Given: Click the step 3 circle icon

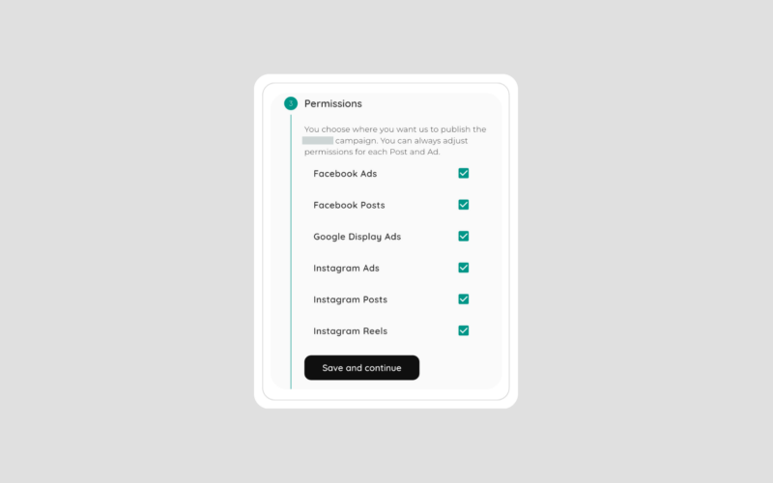Looking at the screenshot, I should (291, 103).
